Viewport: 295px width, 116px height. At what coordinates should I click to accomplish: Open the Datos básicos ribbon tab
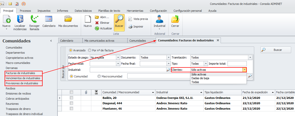coord(83,11)
